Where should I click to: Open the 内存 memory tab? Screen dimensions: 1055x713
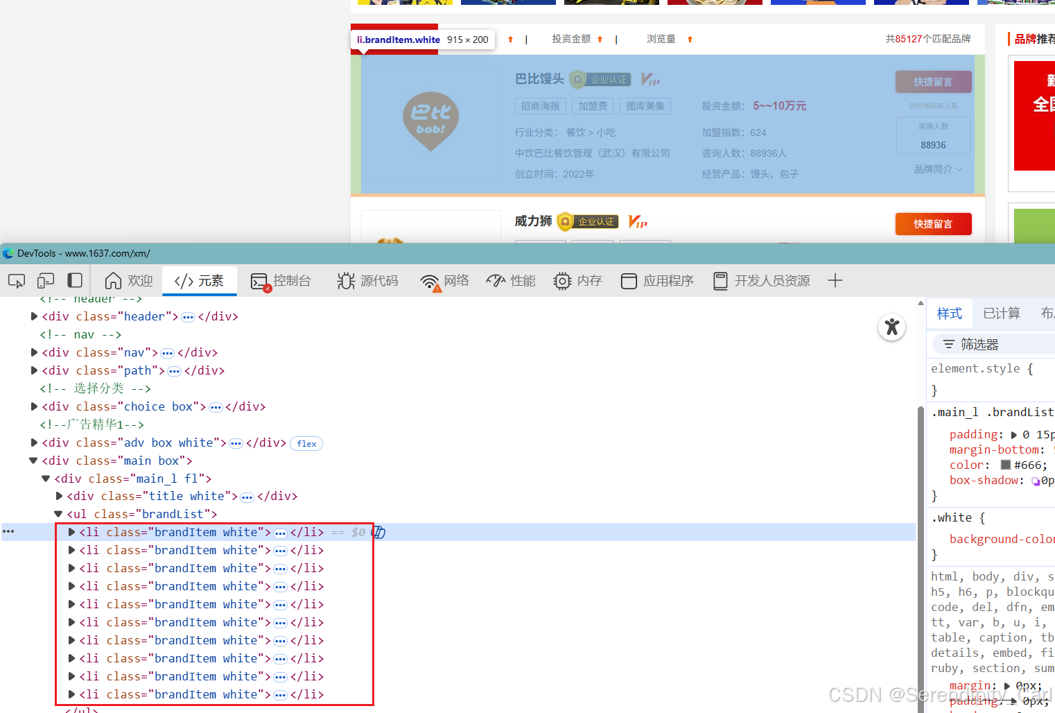pos(577,281)
